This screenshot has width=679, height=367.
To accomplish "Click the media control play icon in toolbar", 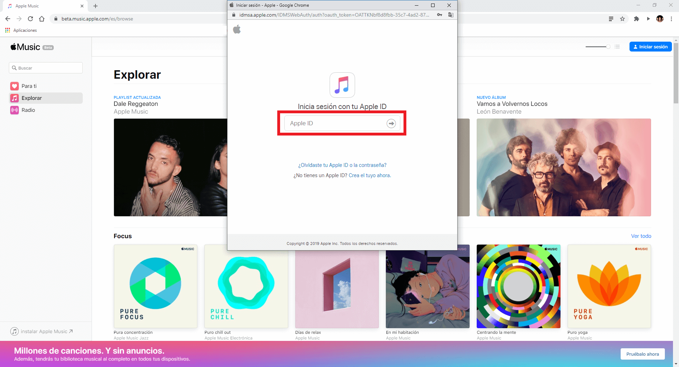I will (x=648, y=19).
